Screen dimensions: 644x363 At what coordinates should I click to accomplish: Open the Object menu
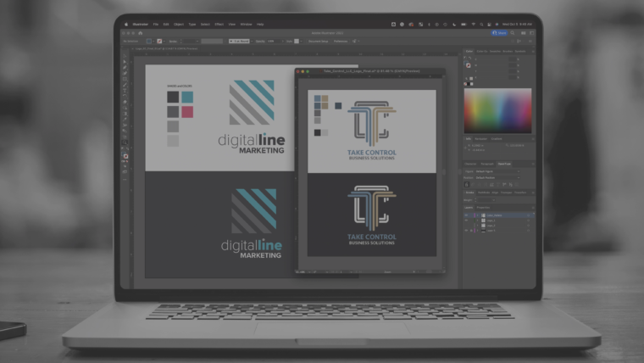179,24
